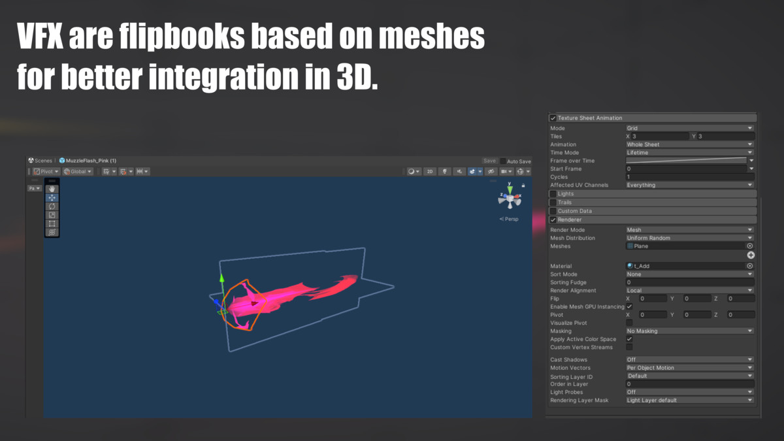784x441 pixels.
Task: Click the scene orientation gizmo
Action: pyautogui.click(x=509, y=197)
